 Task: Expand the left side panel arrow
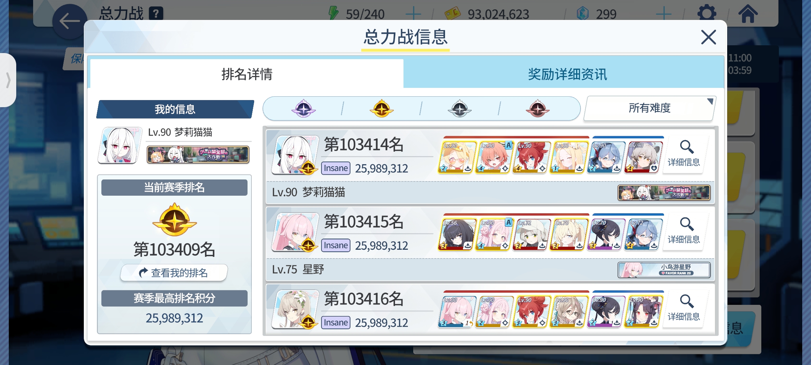click(x=8, y=80)
